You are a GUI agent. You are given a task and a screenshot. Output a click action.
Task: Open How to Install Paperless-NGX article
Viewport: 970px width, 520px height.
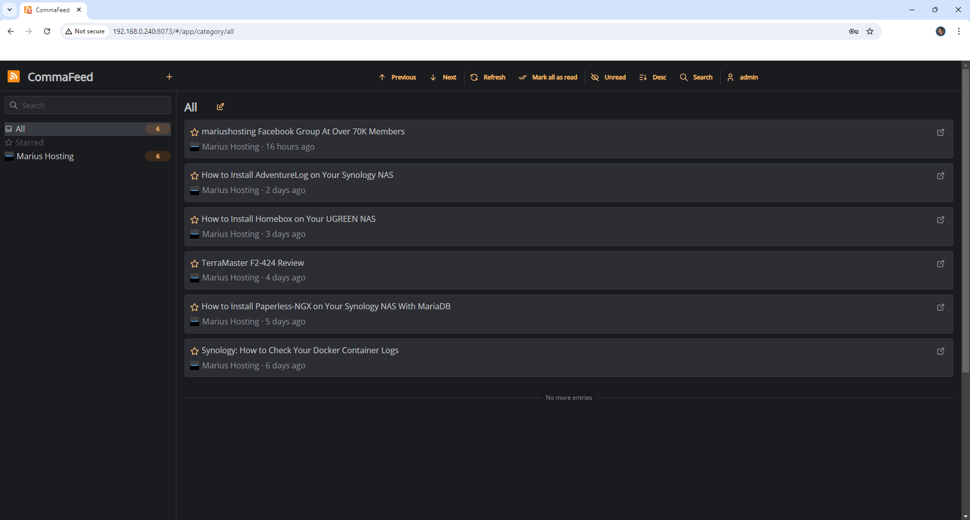click(x=326, y=306)
